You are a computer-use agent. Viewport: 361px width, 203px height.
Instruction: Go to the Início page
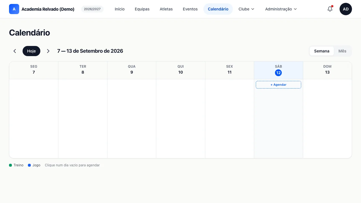[x=120, y=9]
